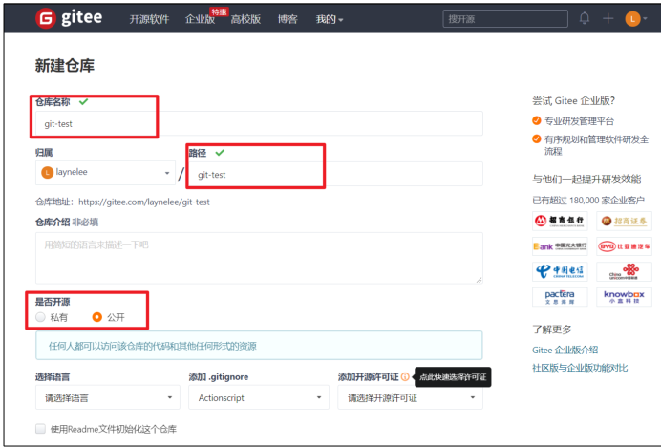Click the 招商证券 logo
Screen dimensions: 661x447
[x=624, y=221]
